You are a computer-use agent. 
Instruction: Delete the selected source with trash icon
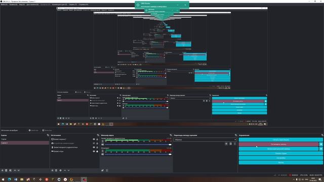(56, 170)
